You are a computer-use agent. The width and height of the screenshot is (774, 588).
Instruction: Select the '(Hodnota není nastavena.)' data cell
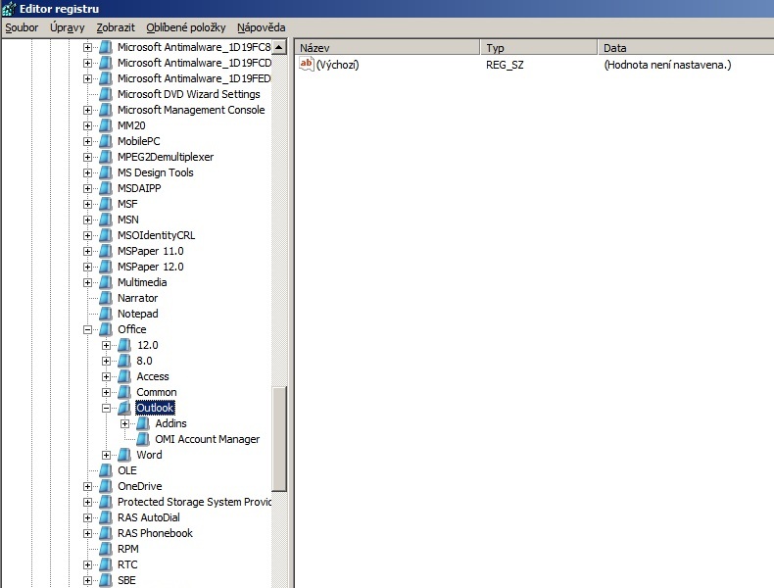click(667, 65)
